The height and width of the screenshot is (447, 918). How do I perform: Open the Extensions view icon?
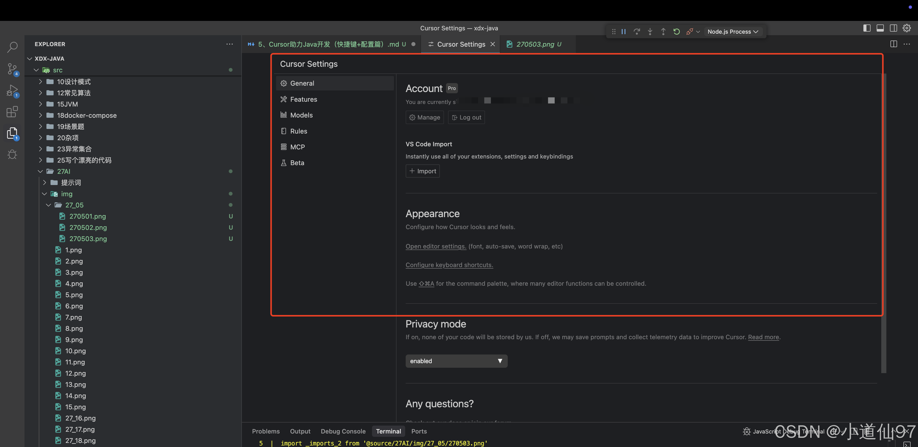pos(13,112)
